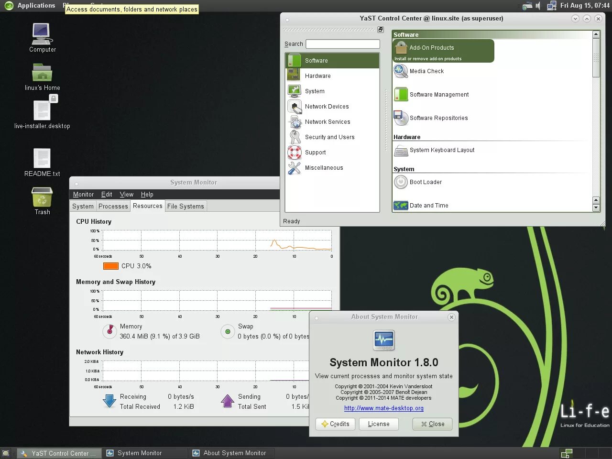Open the Trash desktop icon
The width and height of the screenshot is (612, 459).
click(42, 201)
